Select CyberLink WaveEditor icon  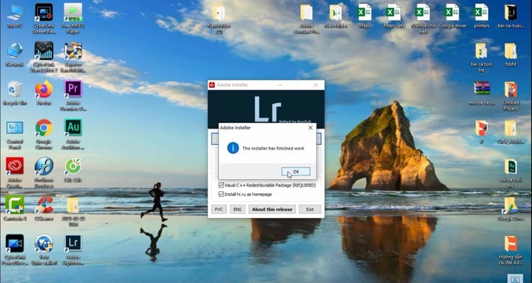point(44,57)
